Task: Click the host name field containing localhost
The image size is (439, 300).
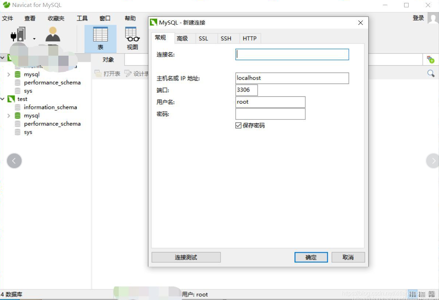Action: click(x=292, y=78)
